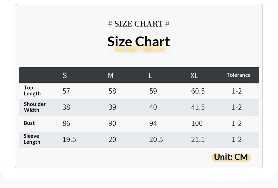Click the 'Bust' row label

[x=29, y=123]
